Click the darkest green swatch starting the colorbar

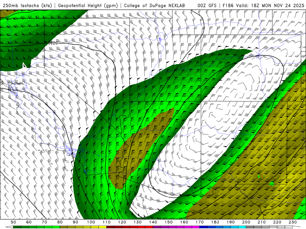(x=17, y=227)
